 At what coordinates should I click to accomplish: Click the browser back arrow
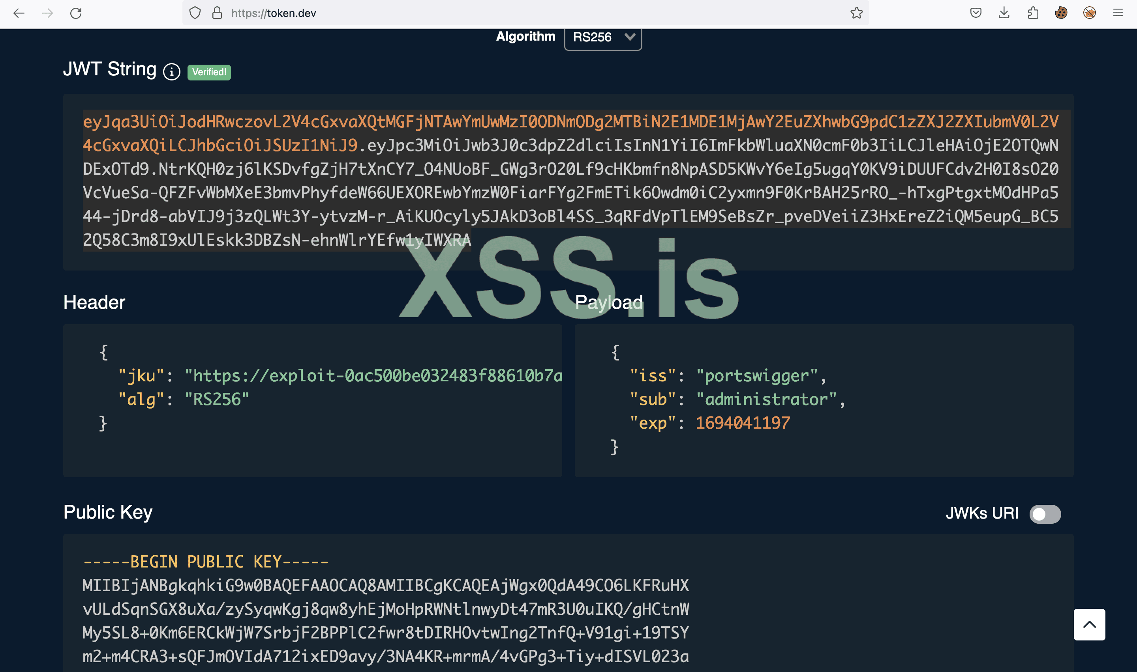[x=19, y=13]
